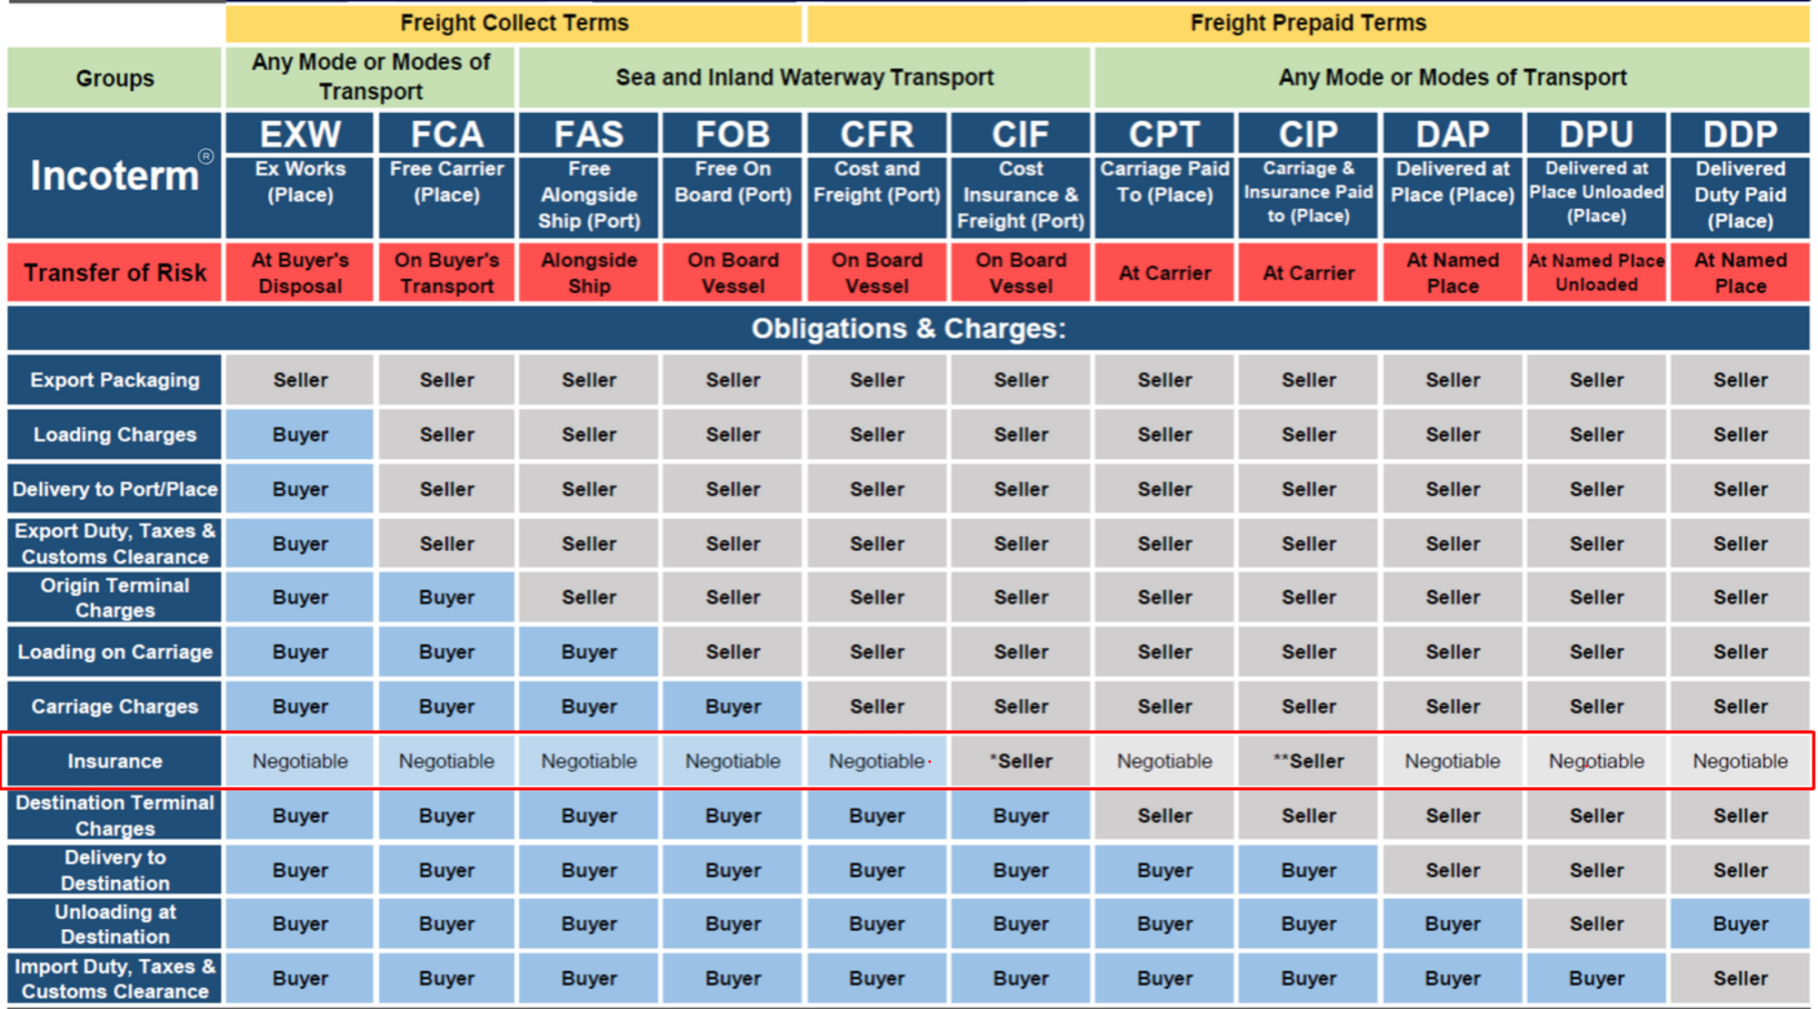Select the FCA Incoterm heading
The image size is (1818, 1009).
click(446, 134)
